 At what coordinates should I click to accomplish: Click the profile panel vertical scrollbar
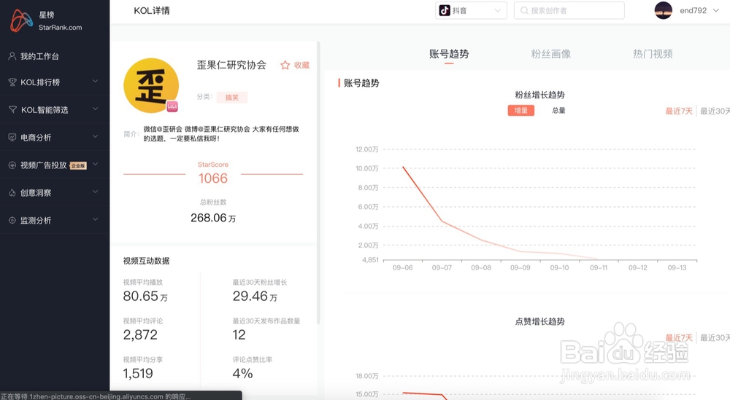(x=318, y=183)
